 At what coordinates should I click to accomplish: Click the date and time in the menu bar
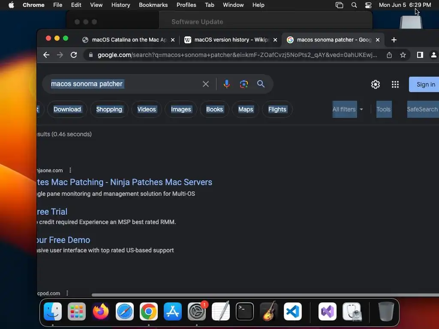[x=405, y=5]
